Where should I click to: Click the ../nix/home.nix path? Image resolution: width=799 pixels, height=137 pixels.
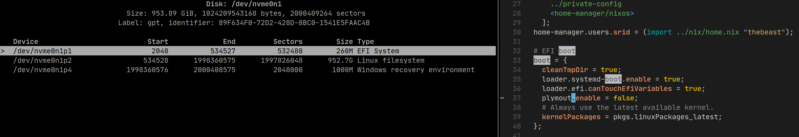pyautogui.click(x=707, y=32)
